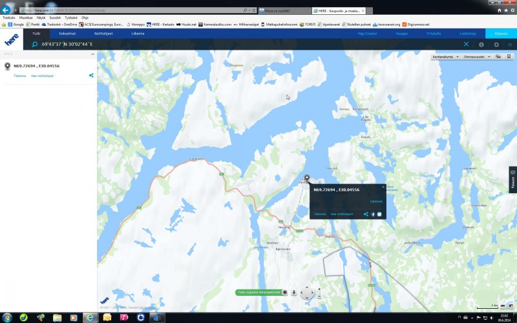
Task: Toggle the traffic car icon layer
Action: tap(498, 57)
